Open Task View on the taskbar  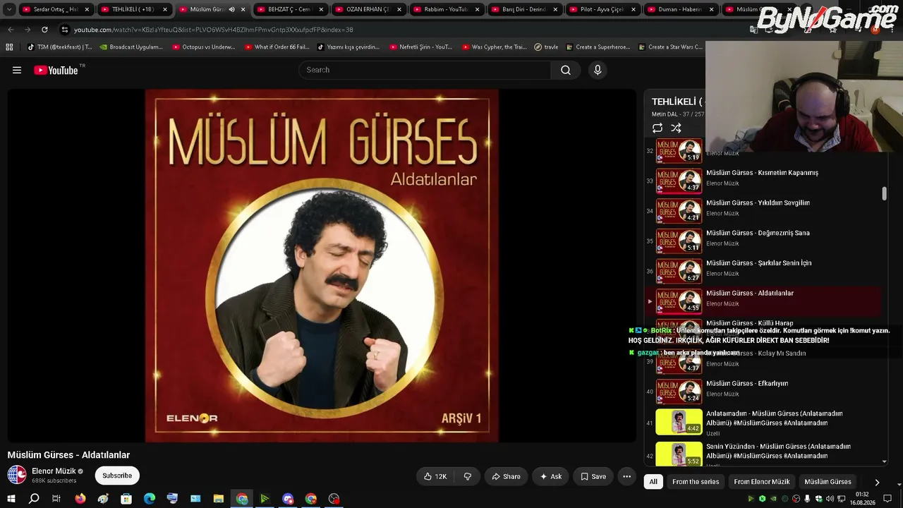click(56, 499)
